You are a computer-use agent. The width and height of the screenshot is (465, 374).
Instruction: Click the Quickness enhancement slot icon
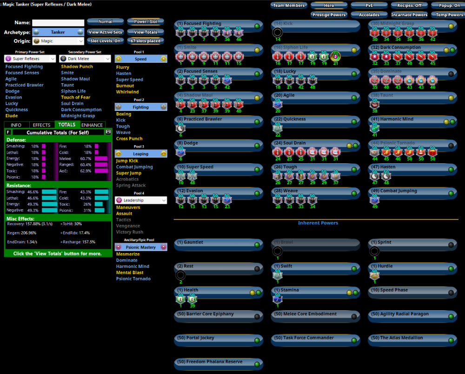tap(277, 128)
